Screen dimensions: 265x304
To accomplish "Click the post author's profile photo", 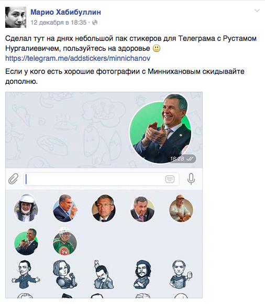I will click(16, 17).
